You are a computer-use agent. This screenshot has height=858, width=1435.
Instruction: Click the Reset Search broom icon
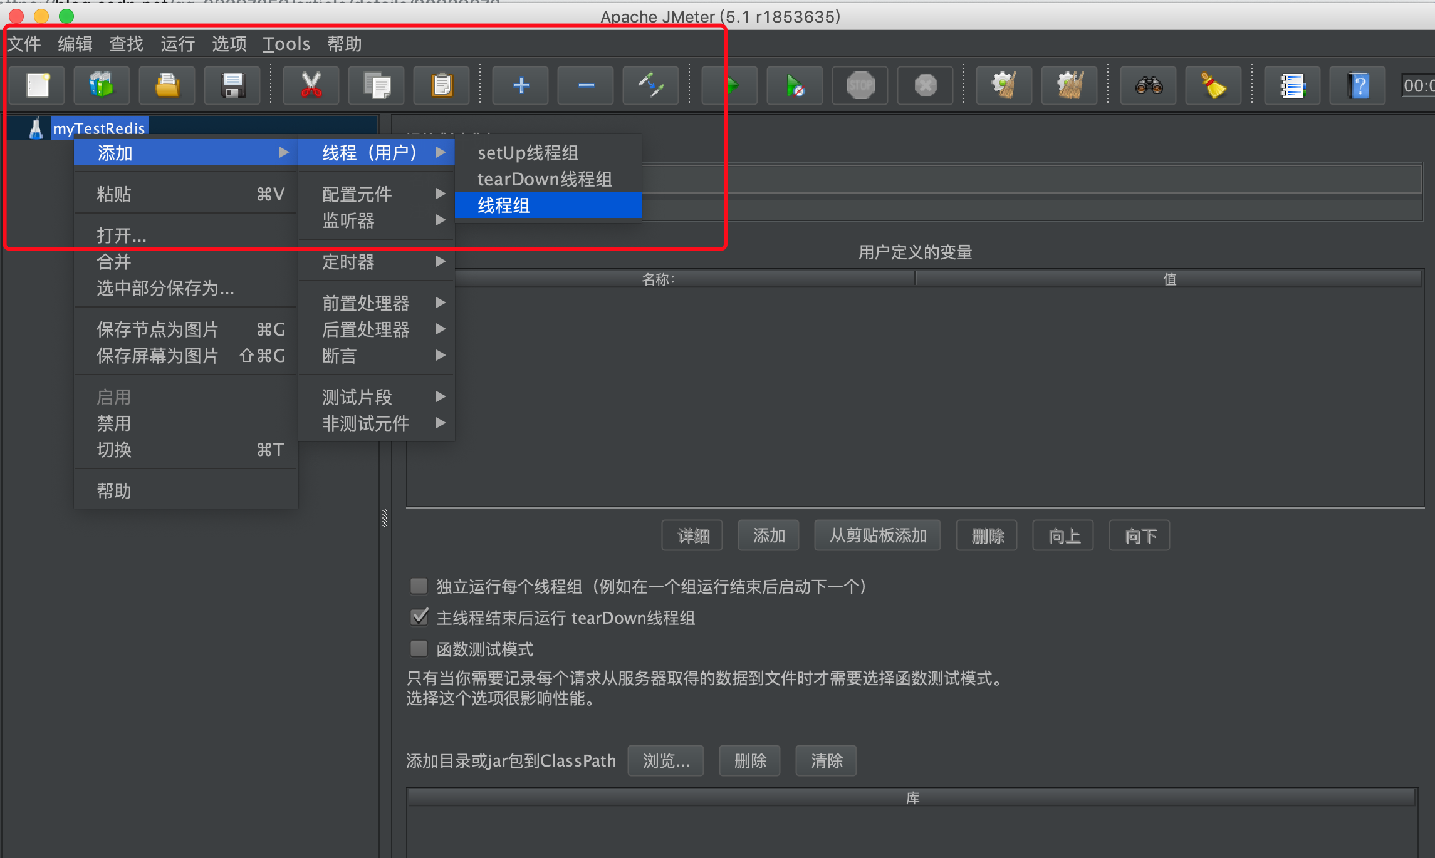(x=1213, y=85)
